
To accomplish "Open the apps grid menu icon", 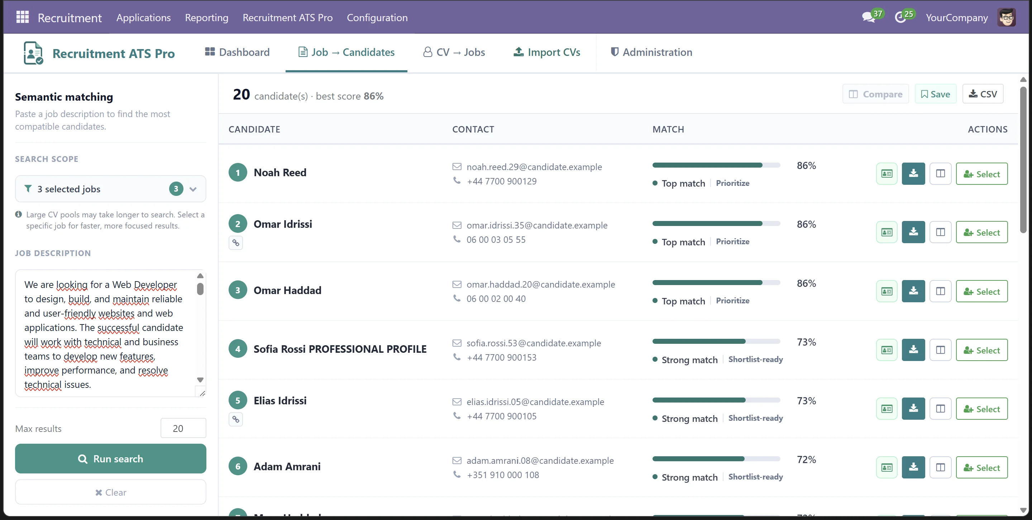I will [x=23, y=17].
